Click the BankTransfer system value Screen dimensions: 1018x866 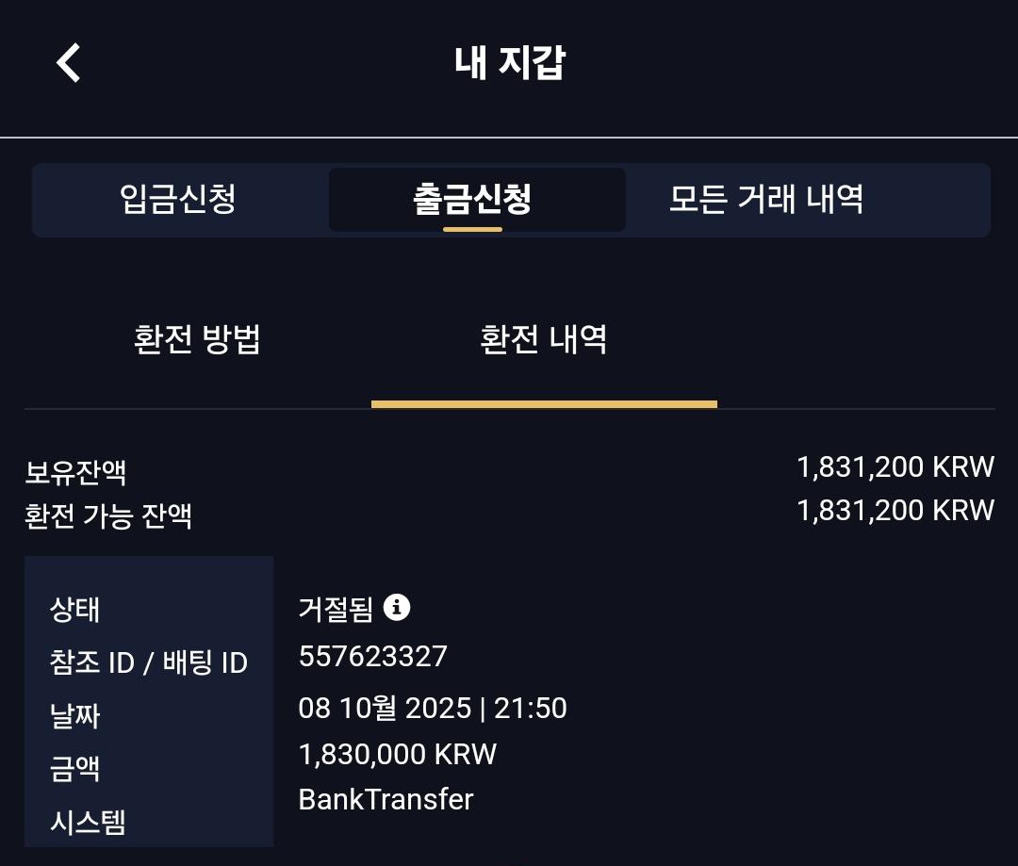[x=386, y=799]
